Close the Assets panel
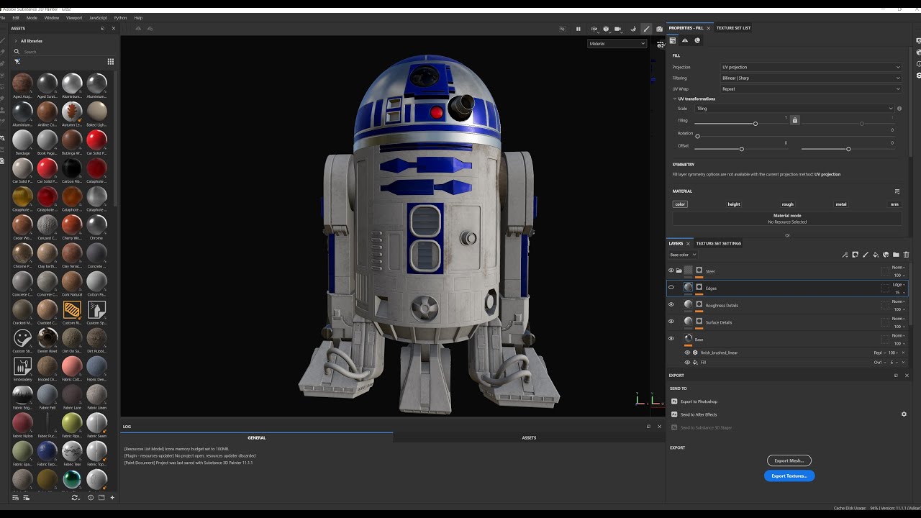This screenshot has width=921, height=518. [x=113, y=29]
